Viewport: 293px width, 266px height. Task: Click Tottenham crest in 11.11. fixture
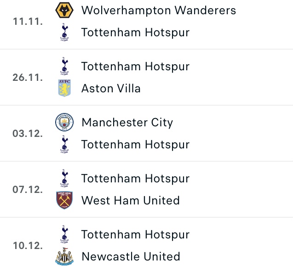pos(64,32)
